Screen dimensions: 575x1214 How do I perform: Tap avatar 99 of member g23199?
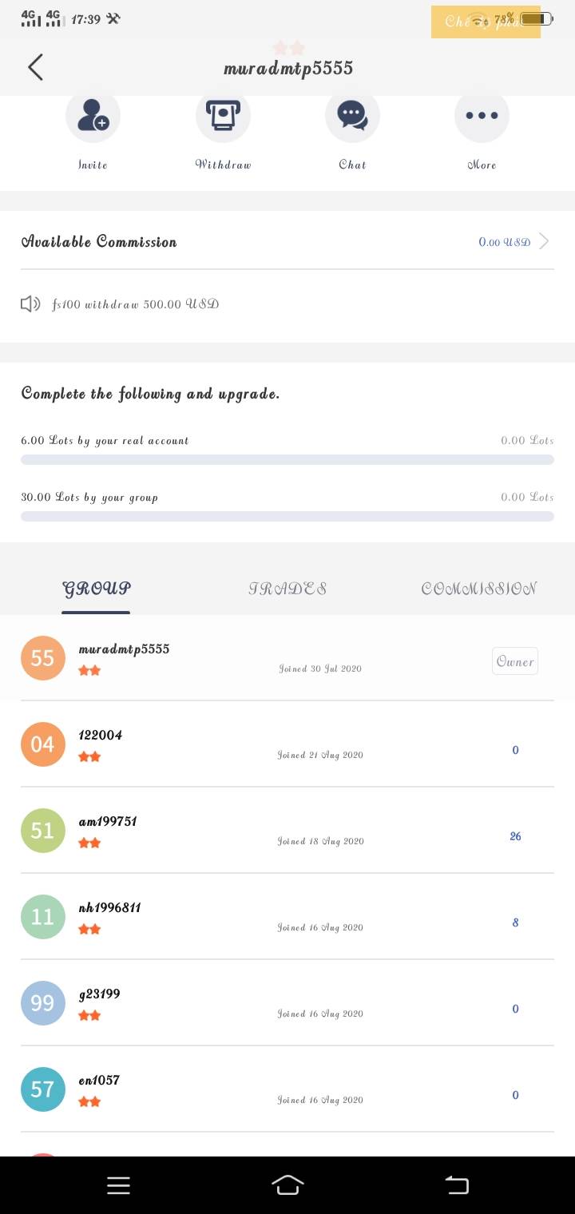pyautogui.click(x=43, y=1003)
